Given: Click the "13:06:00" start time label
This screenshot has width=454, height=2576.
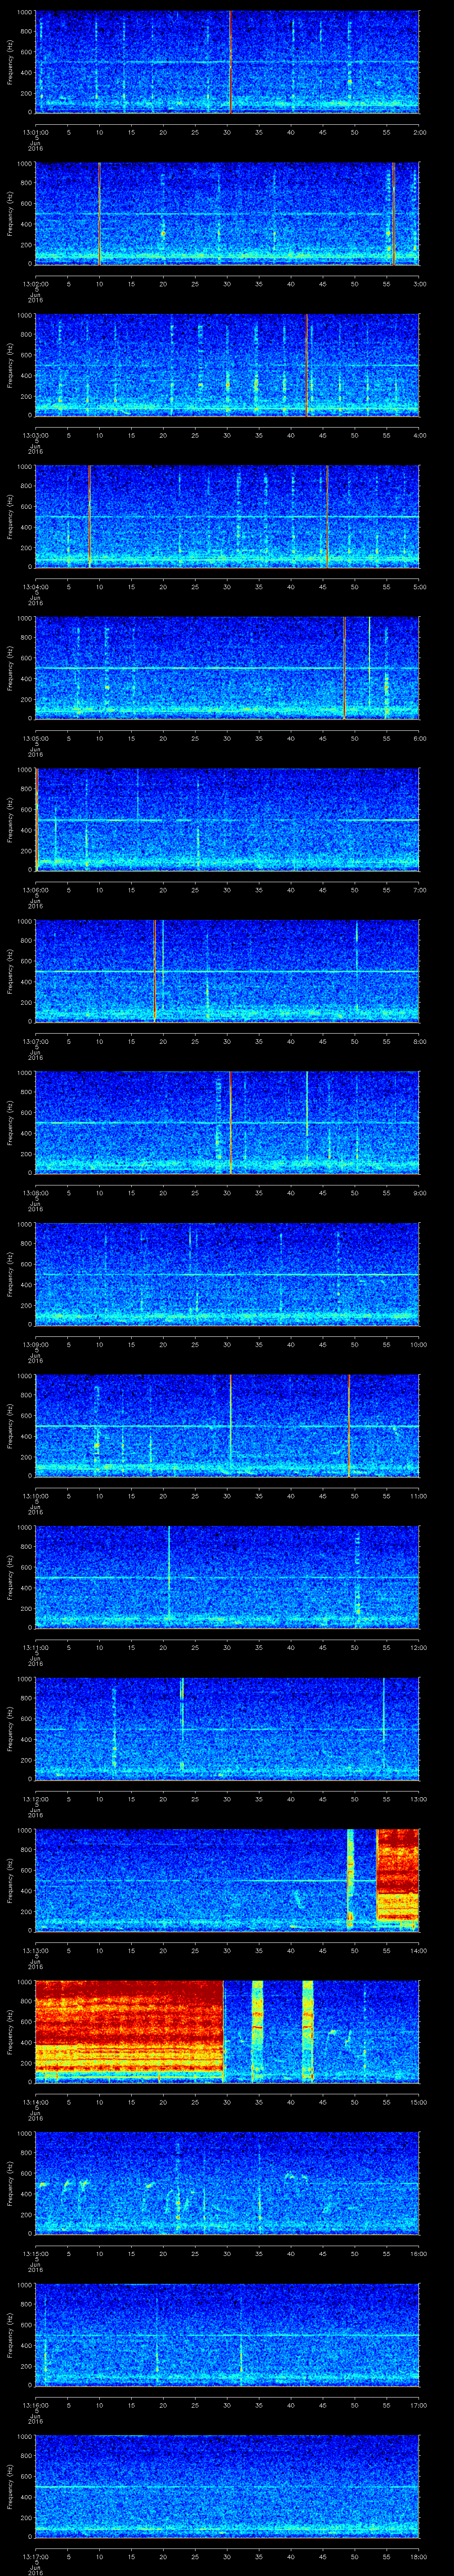Looking at the screenshot, I should click(36, 890).
